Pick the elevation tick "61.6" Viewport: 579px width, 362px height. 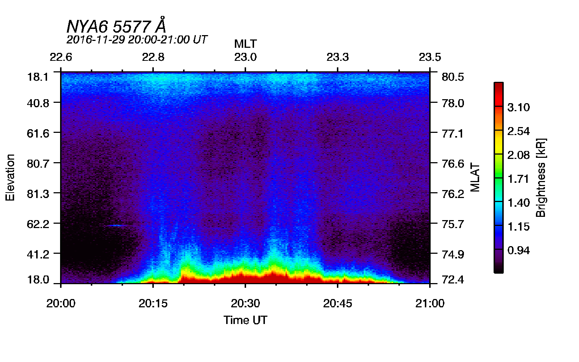[x=38, y=133]
